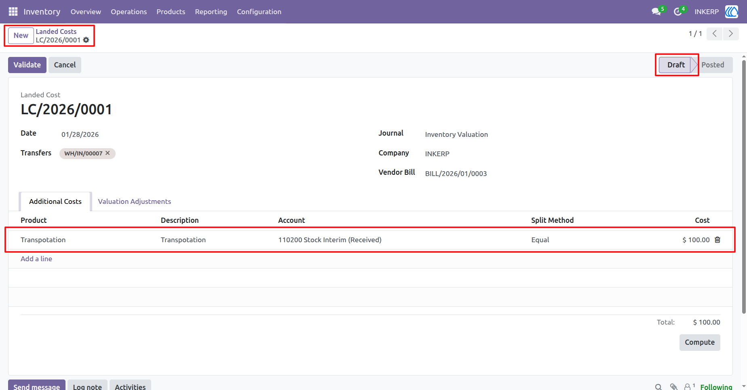Open the Reporting menu
Viewport: 747px width, 390px height.
(211, 12)
